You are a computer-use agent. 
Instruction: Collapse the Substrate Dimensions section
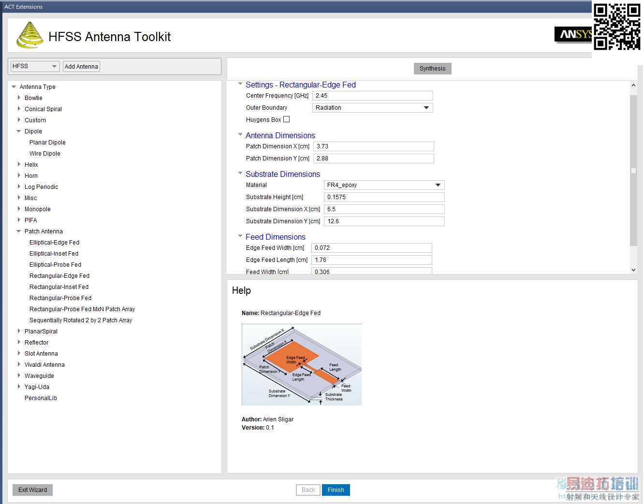240,173
